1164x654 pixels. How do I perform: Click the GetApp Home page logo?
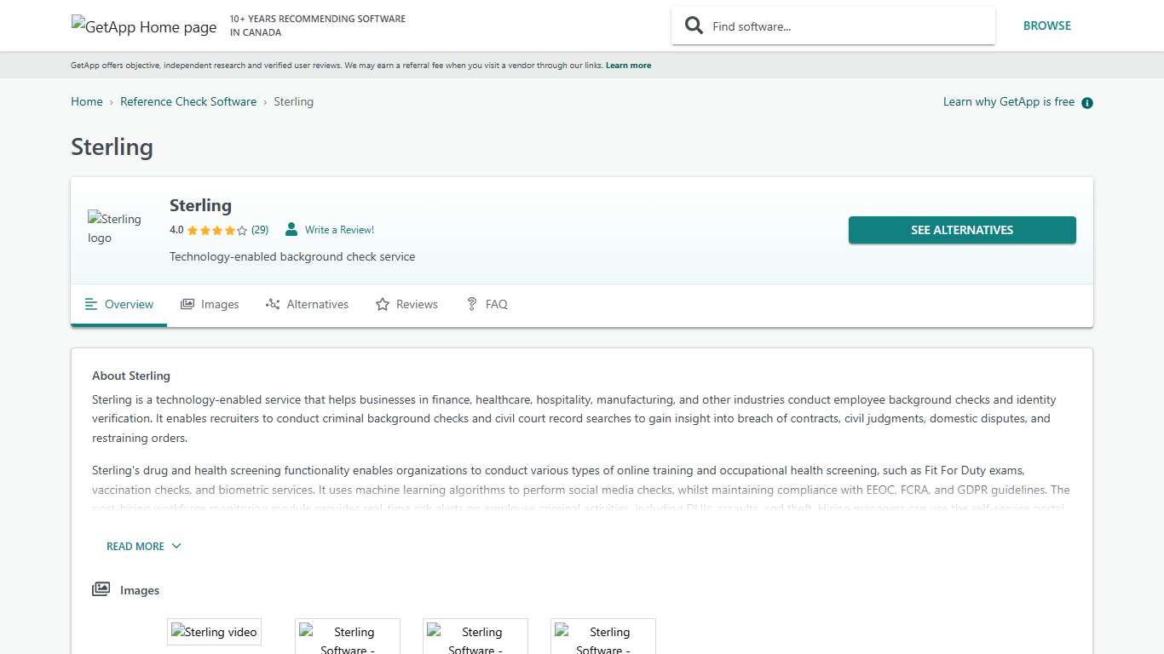pyautogui.click(x=144, y=26)
